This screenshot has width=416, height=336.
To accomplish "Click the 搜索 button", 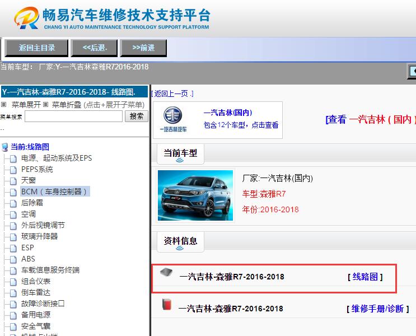I will 137,116.
